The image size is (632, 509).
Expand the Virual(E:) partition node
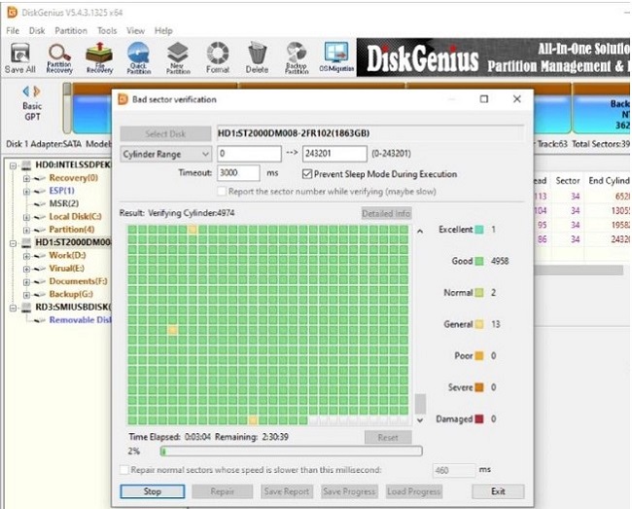point(26,269)
